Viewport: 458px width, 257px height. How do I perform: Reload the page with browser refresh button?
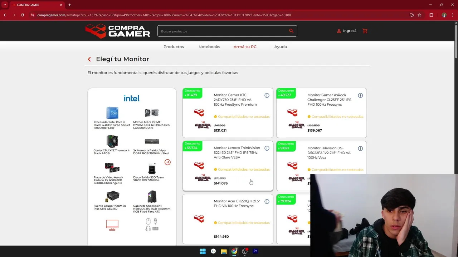click(x=22, y=15)
